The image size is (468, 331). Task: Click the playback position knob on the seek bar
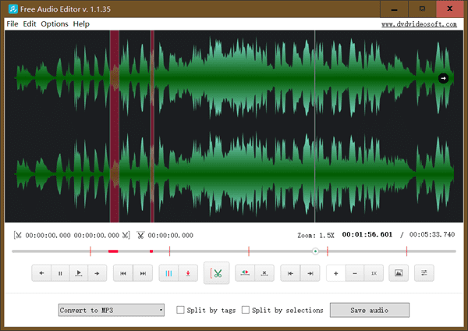click(315, 251)
